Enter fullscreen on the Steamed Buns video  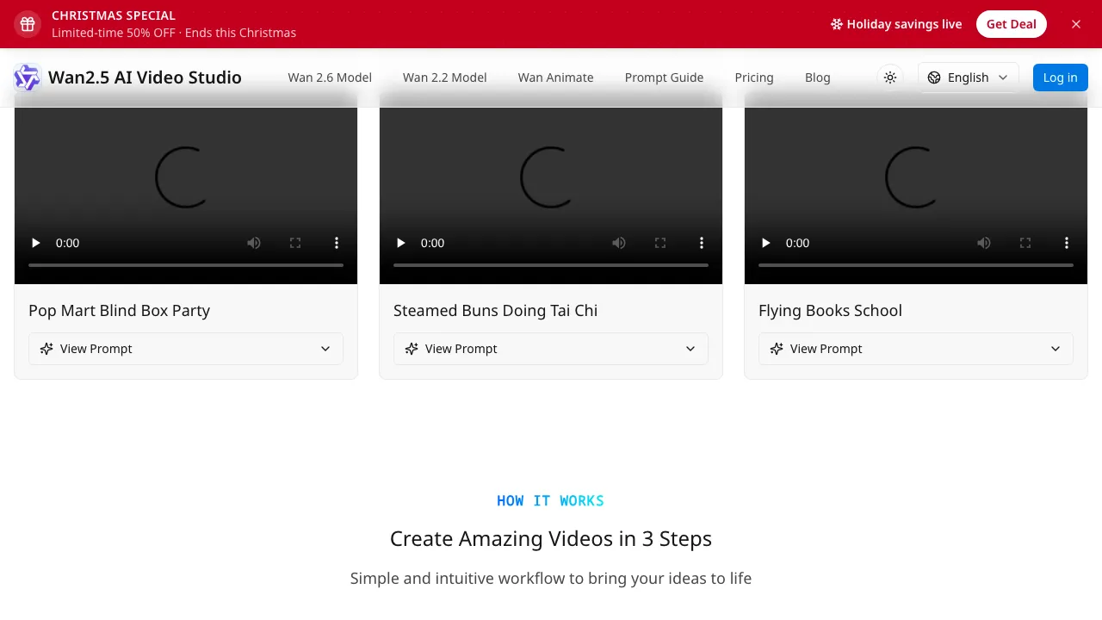(660, 243)
